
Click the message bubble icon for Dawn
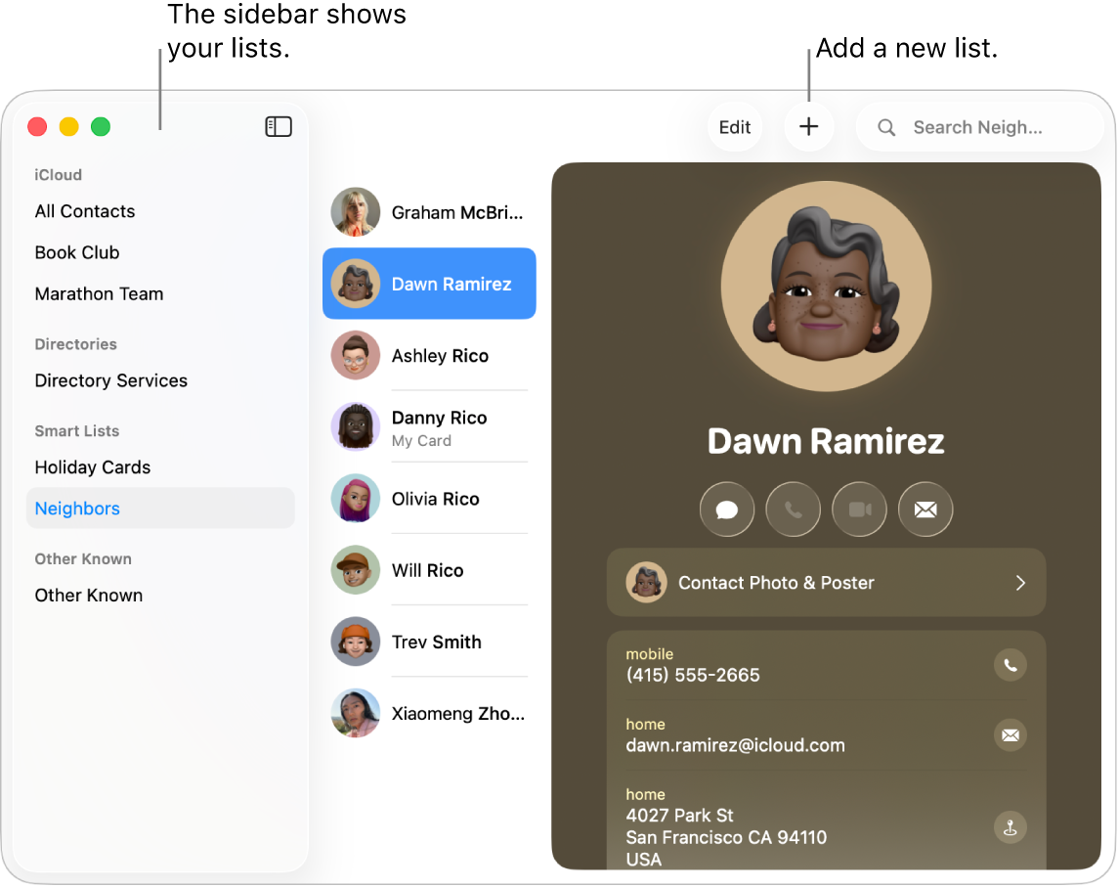(x=726, y=509)
